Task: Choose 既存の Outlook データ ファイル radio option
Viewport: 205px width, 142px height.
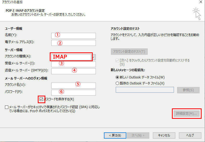Action: (x=117, y=83)
